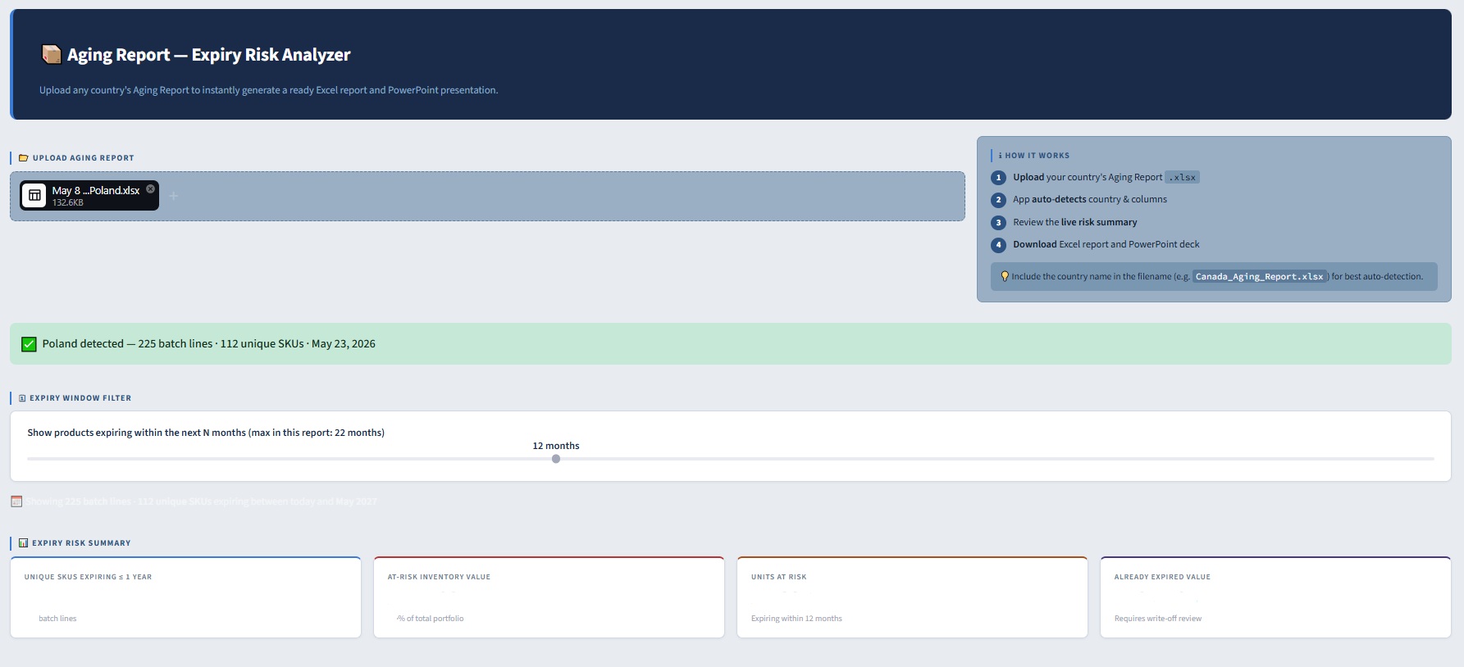
Task: Click step 3 number badge for live risk summary
Action: click(x=998, y=223)
